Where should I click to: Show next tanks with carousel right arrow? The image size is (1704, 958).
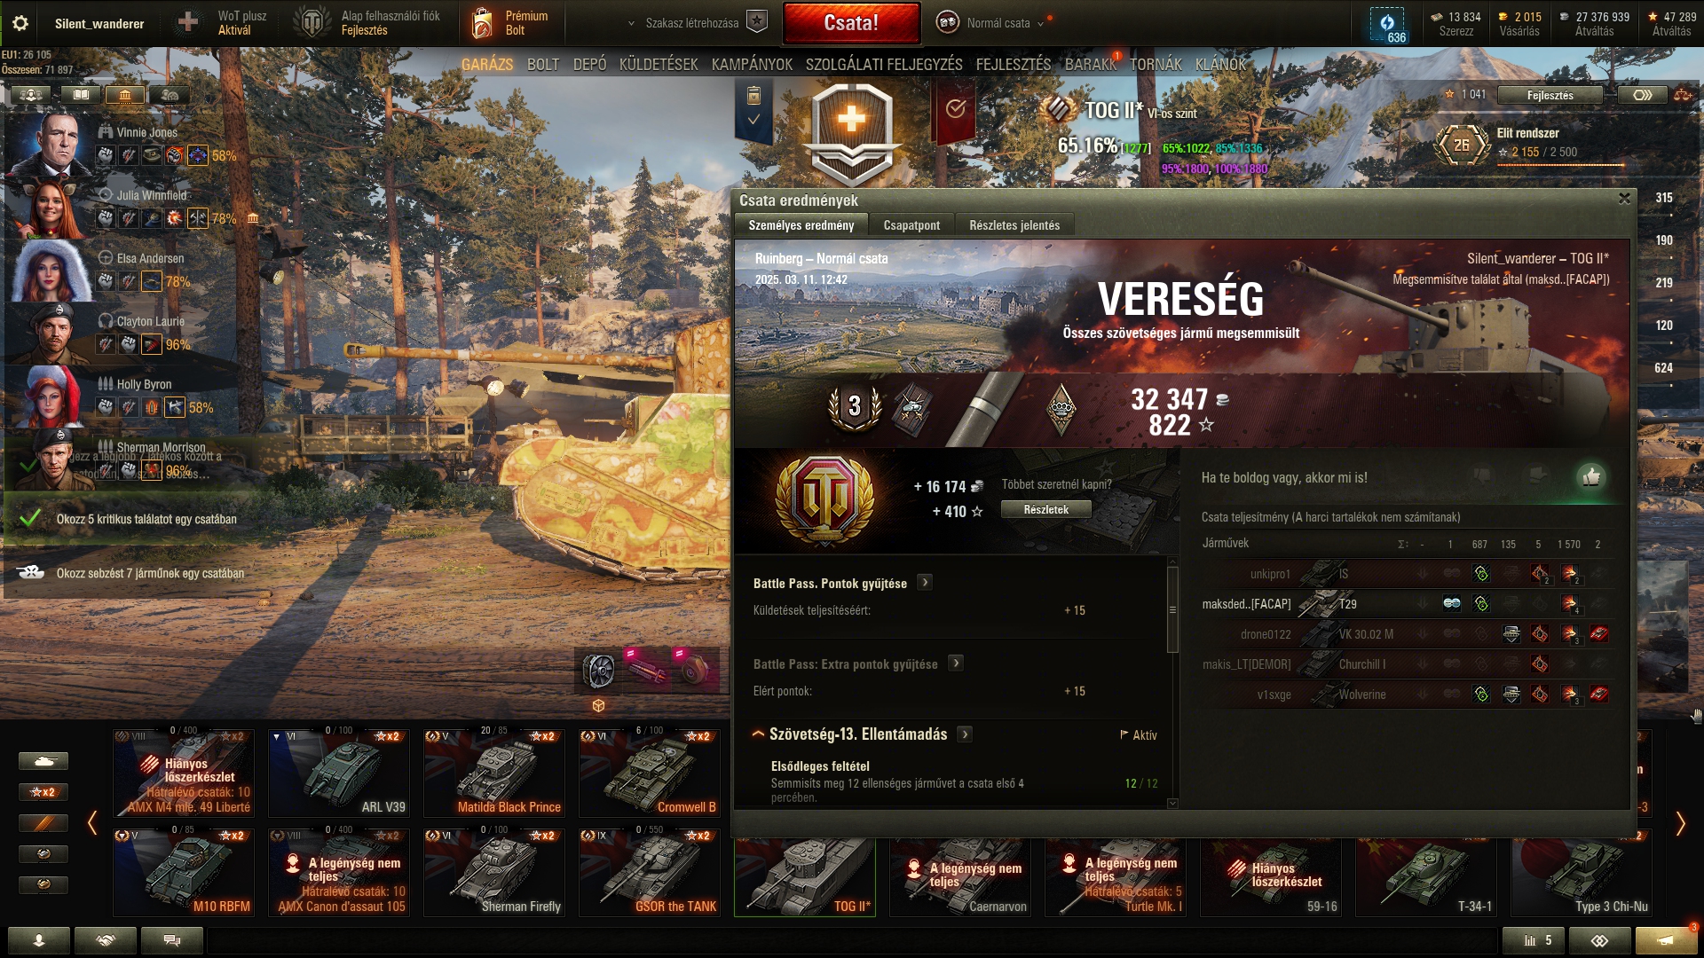(1680, 824)
